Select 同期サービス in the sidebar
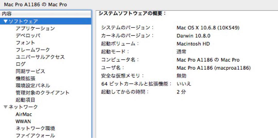This screenshot has height=138, width=278. point(30,71)
